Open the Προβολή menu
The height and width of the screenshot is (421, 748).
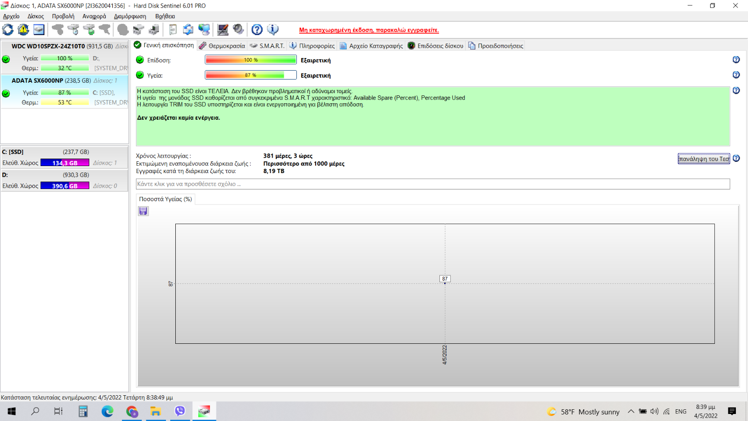pyautogui.click(x=63, y=16)
